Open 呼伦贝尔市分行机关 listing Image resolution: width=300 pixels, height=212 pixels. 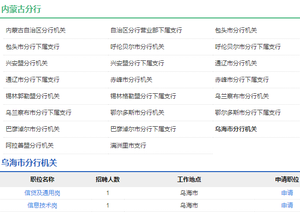[x=137, y=47]
